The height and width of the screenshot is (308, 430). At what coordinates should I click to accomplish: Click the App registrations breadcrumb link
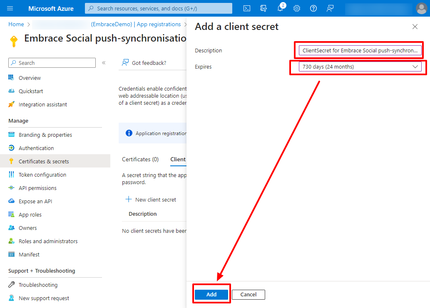coord(159,25)
